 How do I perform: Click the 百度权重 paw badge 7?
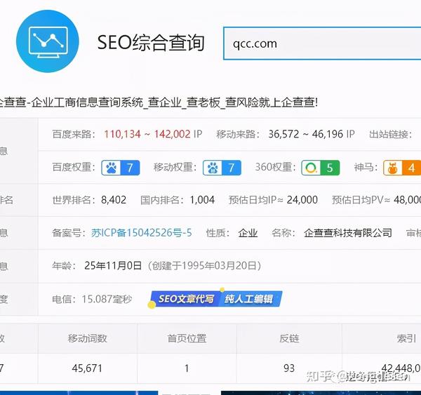pyautogui.click(x=121, y=168)
